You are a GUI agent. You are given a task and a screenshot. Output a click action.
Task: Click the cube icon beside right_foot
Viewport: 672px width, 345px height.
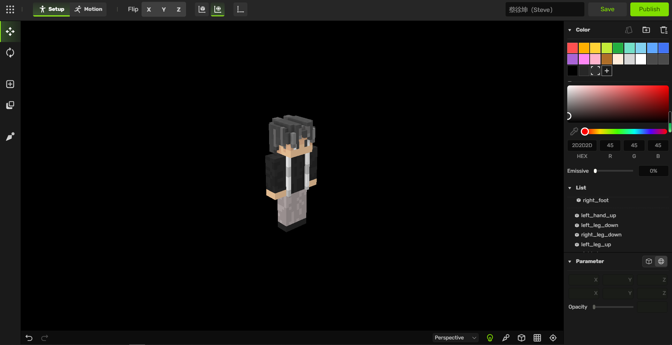[x=578, y=200]
